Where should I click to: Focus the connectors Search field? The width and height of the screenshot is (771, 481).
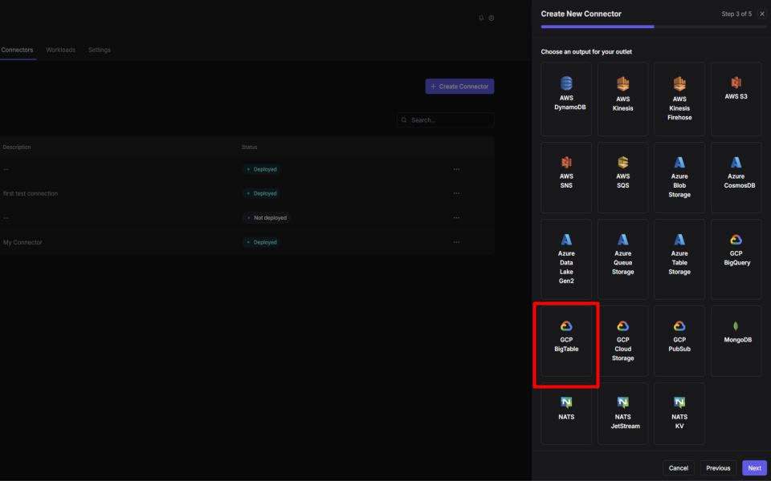pos(446,120)
